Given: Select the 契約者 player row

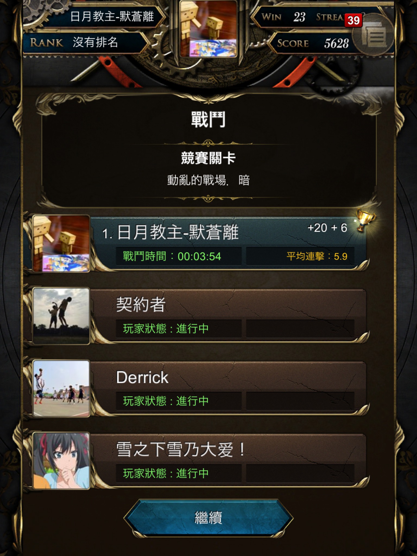Looking at the screenshot, I should point(197,316).
